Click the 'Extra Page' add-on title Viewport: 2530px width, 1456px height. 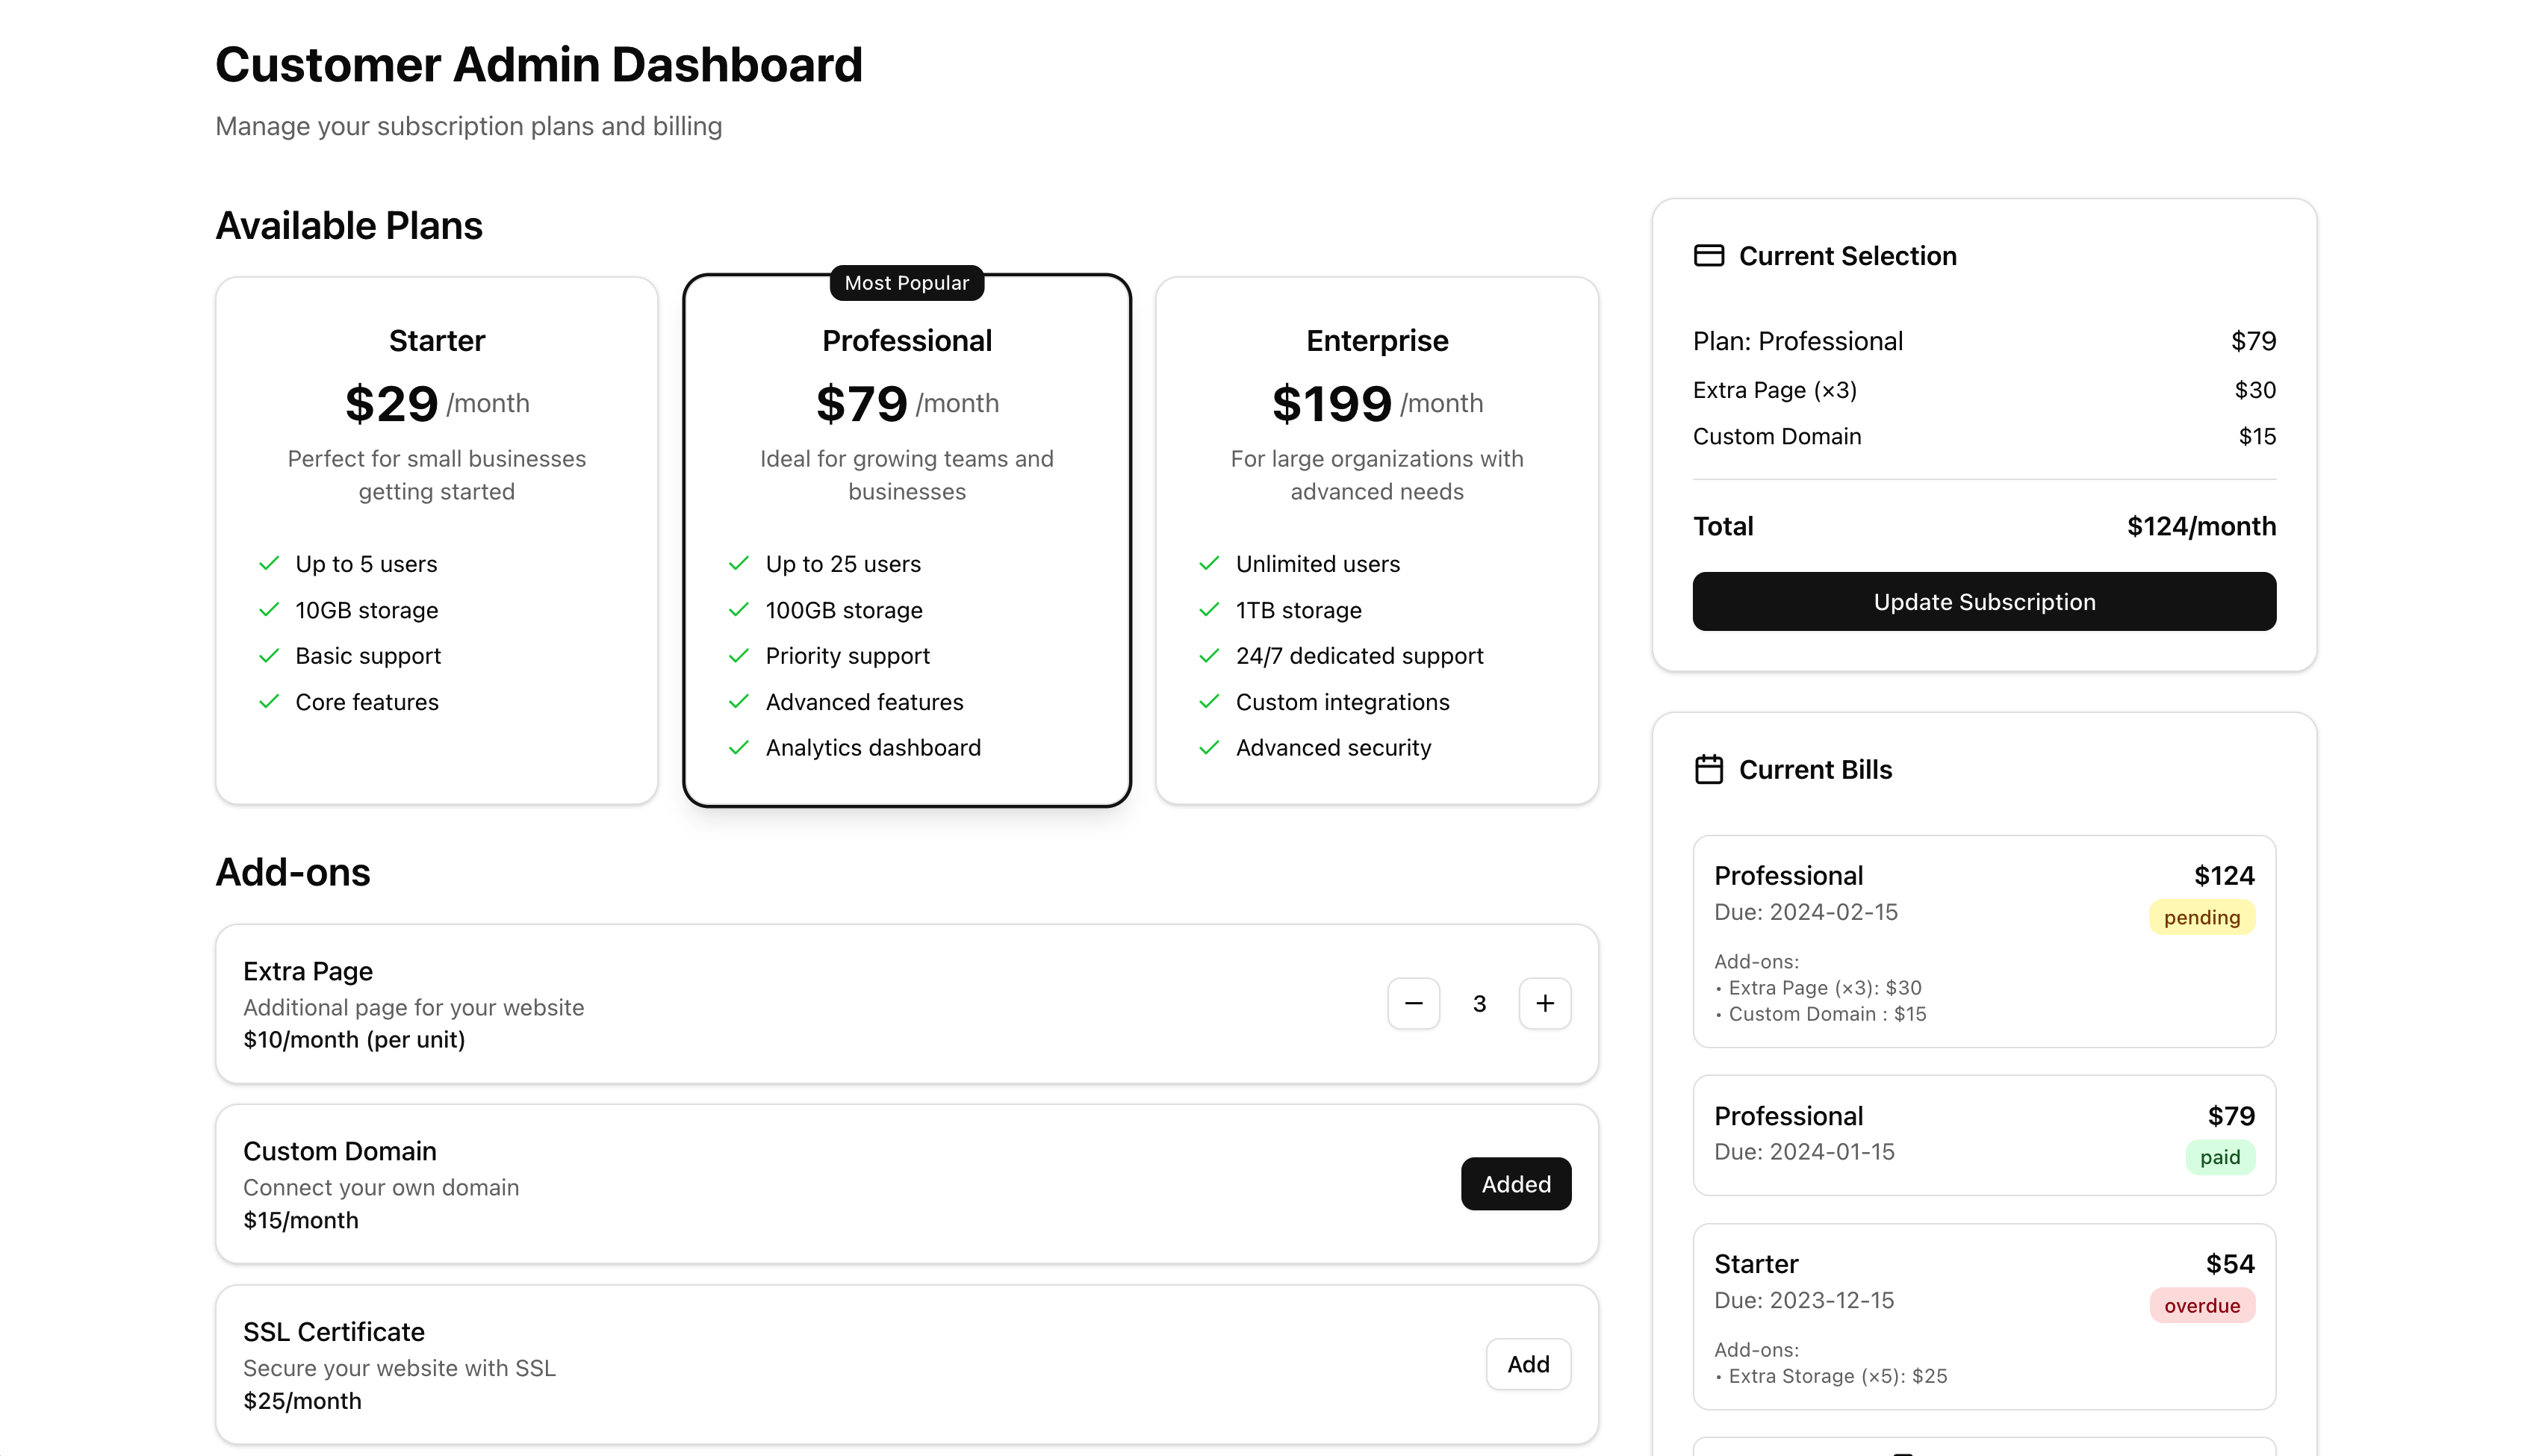point(307,971)
